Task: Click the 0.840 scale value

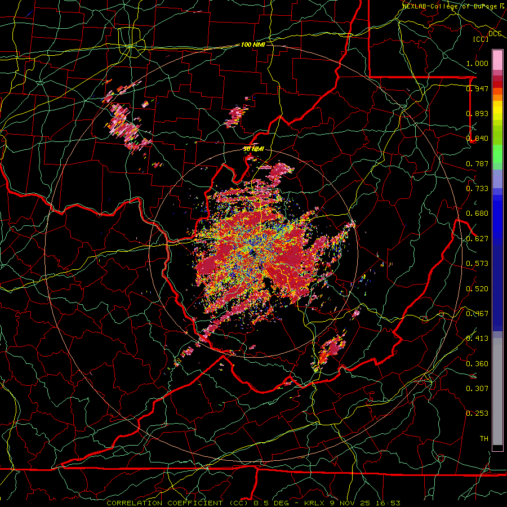Action: (x=477, y=138)
